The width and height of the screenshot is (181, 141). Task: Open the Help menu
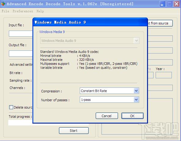(x=40, y=11)
